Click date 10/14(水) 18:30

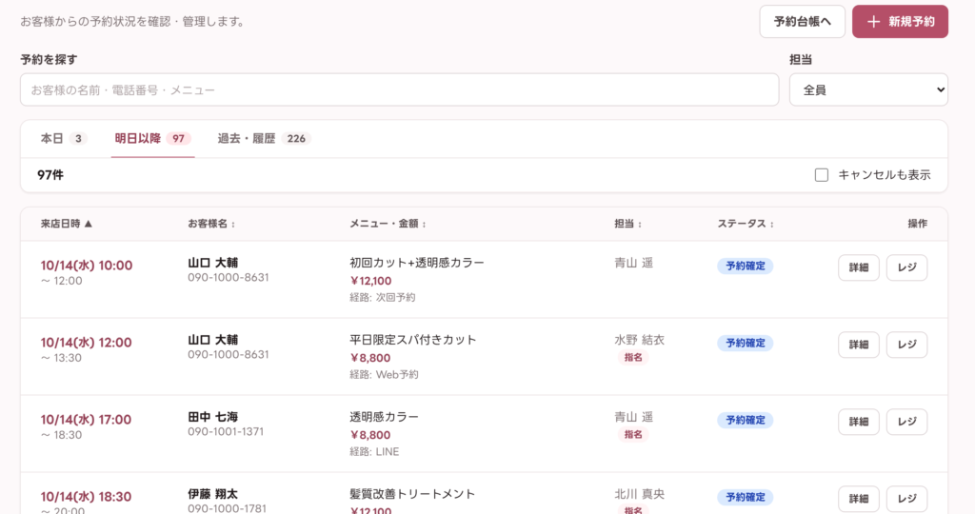coord(86,497)
